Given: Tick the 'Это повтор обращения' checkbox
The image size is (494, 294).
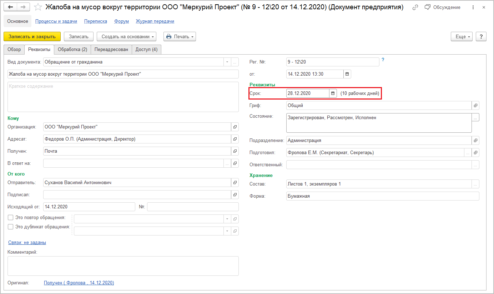Looking at the screenshot, I should click(x=10, y=217).
